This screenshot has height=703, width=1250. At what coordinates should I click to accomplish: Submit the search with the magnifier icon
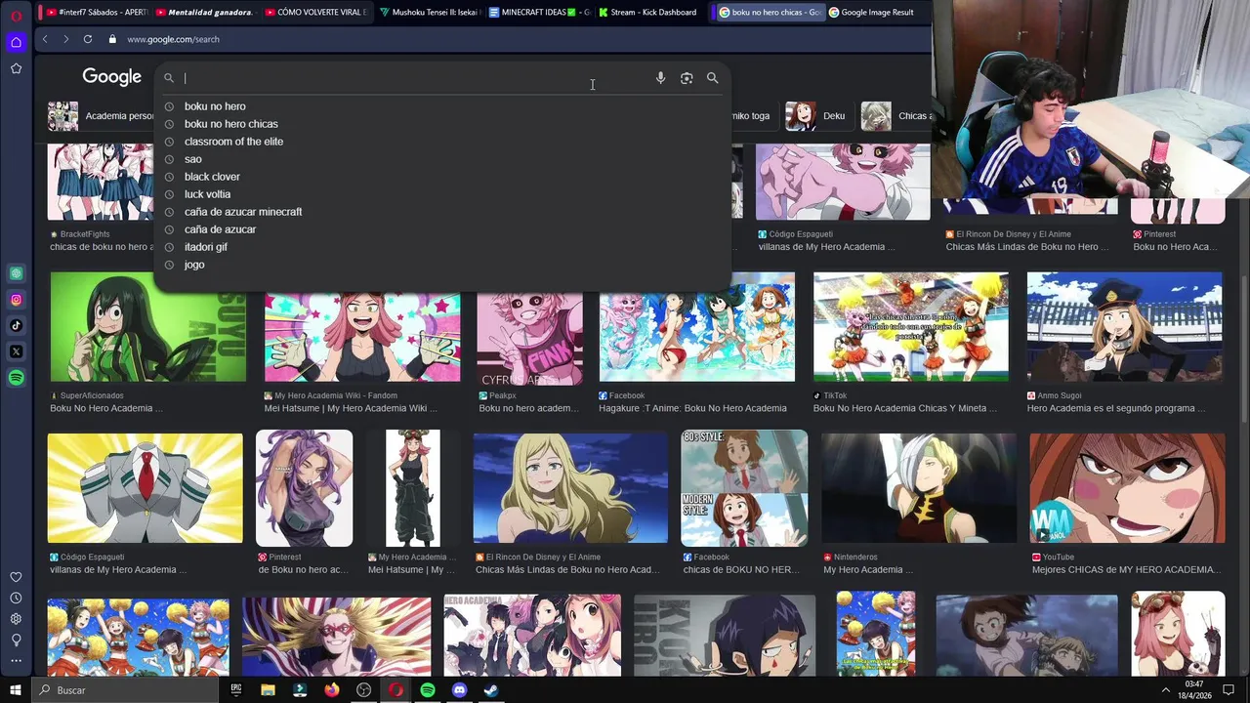pos(712,78)
